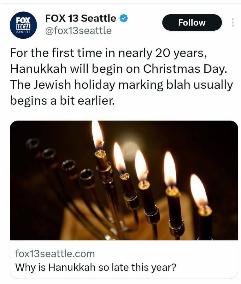Click the blue verified checkmark badge

(124, 18)
